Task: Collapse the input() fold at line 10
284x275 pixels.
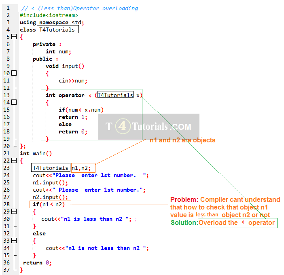Action: 14,73
